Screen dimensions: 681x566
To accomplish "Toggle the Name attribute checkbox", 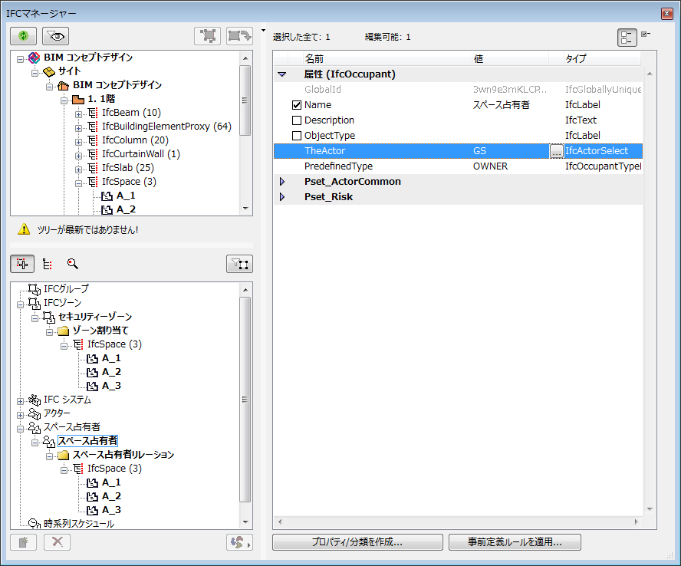I will [297, 104].
